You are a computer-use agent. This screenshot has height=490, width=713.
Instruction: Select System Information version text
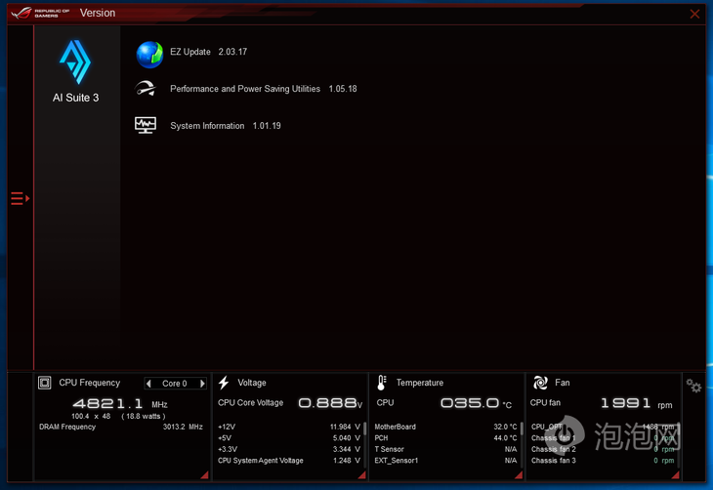(225, 126)
